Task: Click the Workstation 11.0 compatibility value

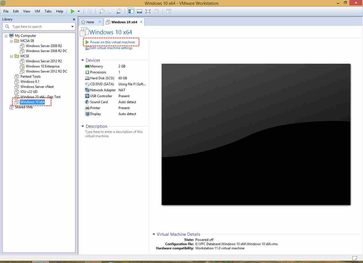Action: pyautogui.click(x=220, y=248)
